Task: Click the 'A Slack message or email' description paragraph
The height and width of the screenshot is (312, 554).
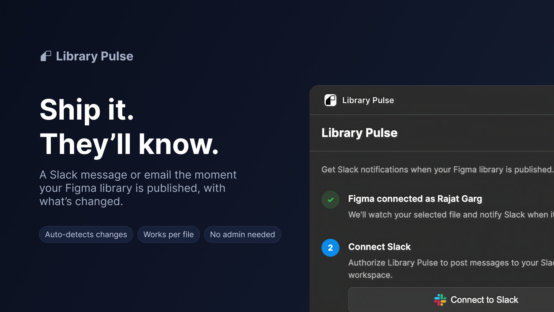Action: point(138,188)
